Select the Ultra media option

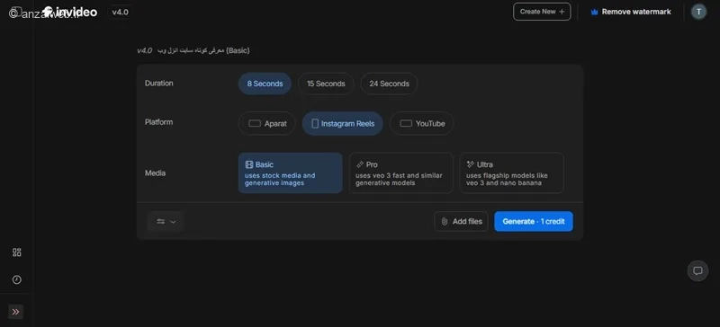click(511, 172)
